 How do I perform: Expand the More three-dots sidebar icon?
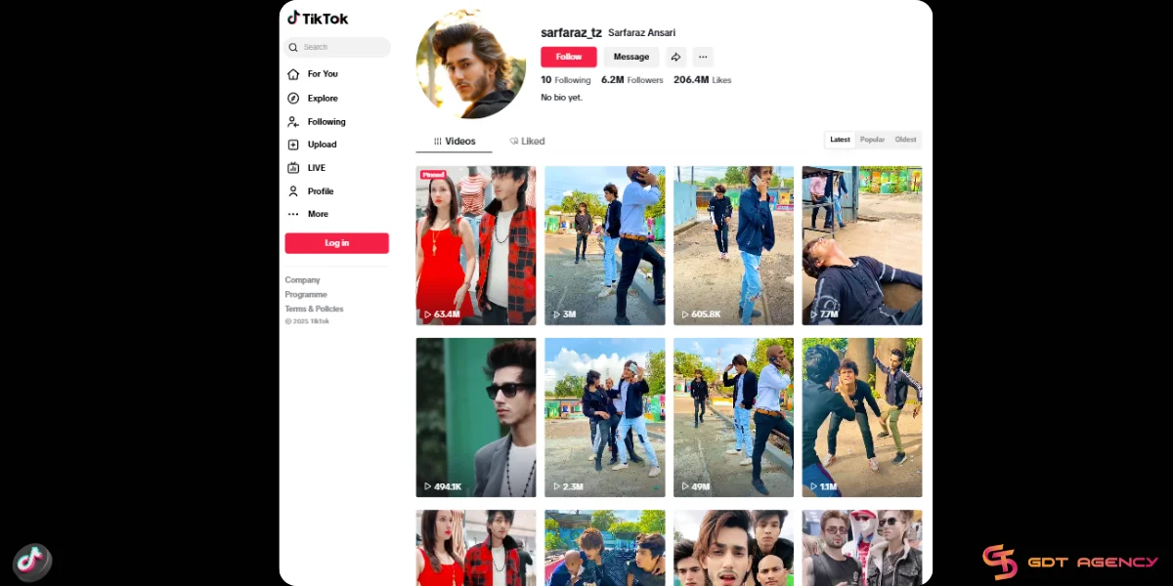tap(293, 214)
